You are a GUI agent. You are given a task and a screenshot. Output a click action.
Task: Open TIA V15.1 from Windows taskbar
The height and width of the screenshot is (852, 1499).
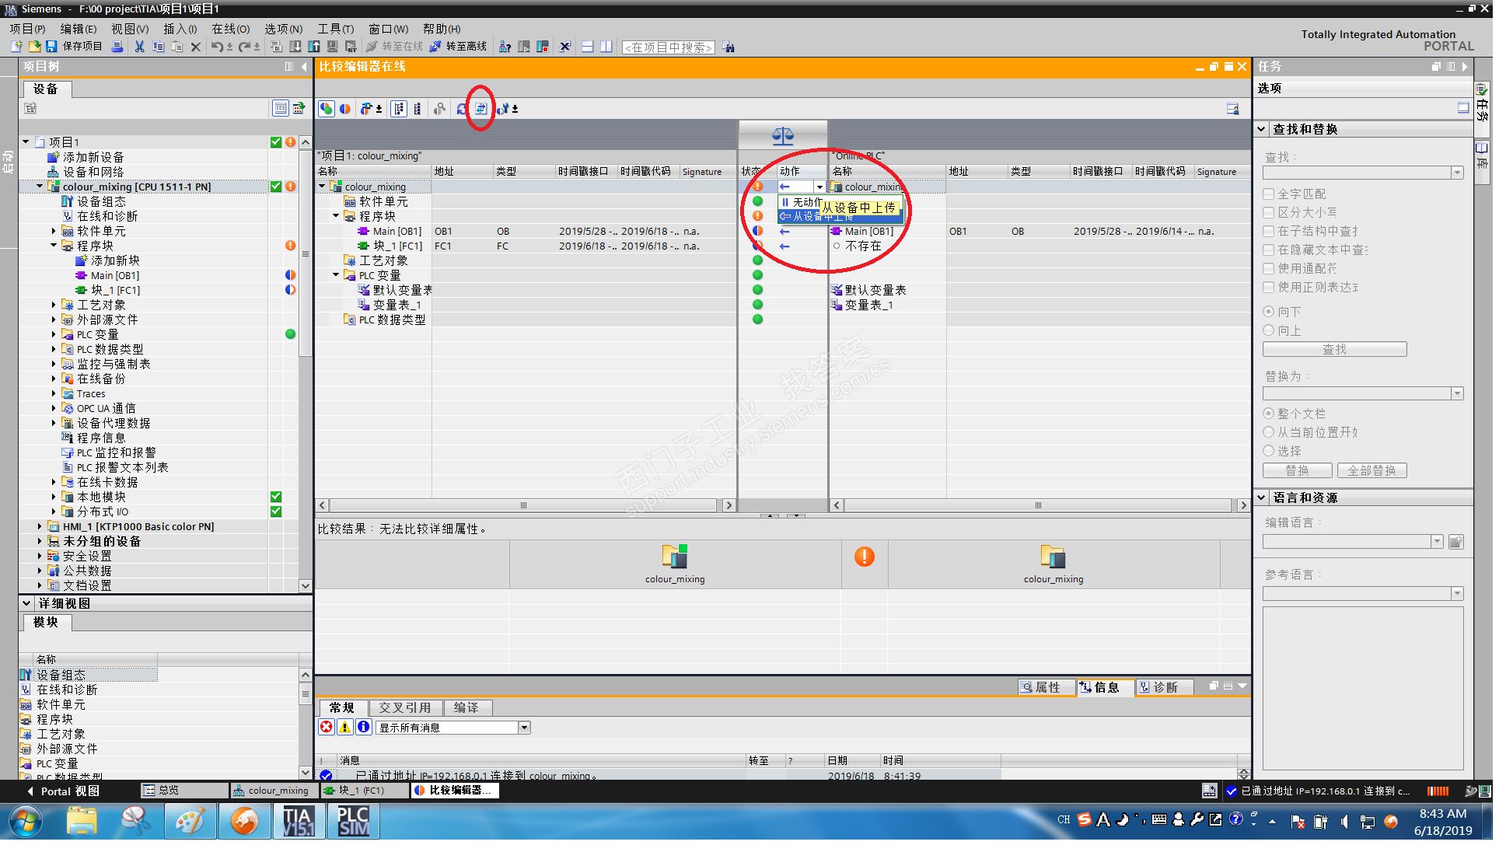coord(298,822)
